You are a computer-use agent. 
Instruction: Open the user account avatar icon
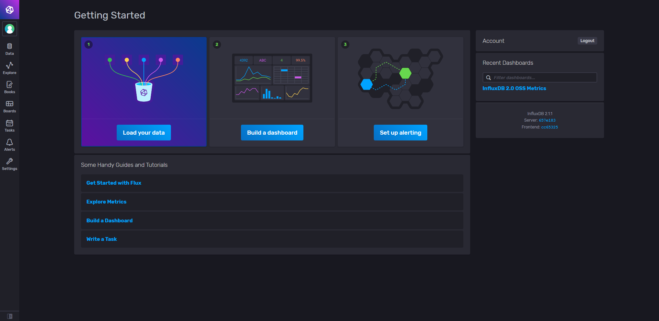pyautogui.click(x=9, y=29)
